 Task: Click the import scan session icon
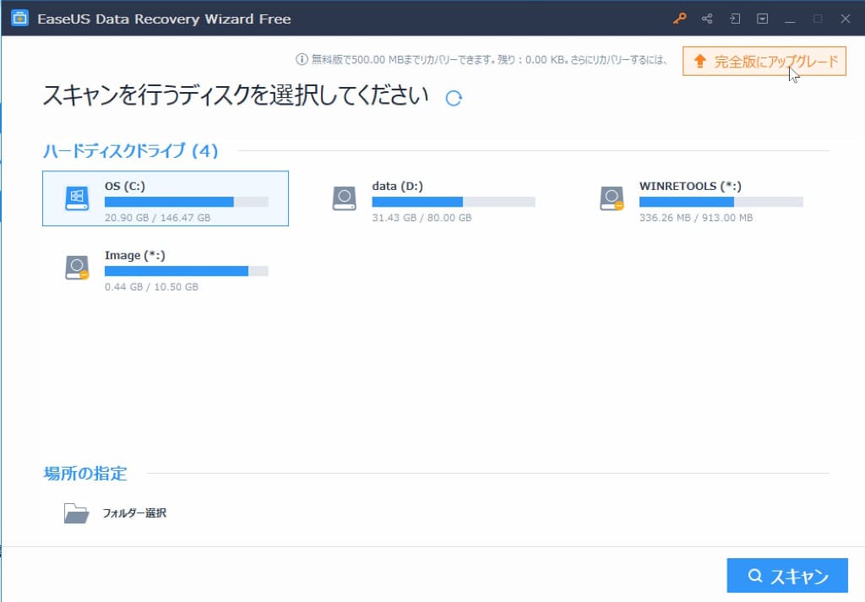[x=735, y=19]
